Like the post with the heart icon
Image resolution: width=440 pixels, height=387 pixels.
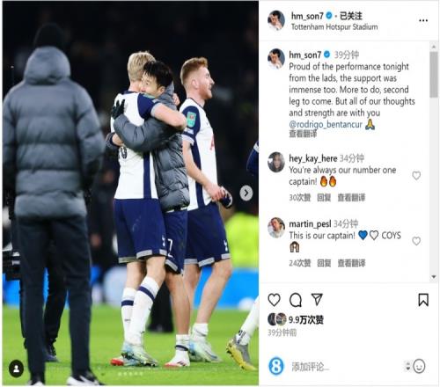pos(274,300)
